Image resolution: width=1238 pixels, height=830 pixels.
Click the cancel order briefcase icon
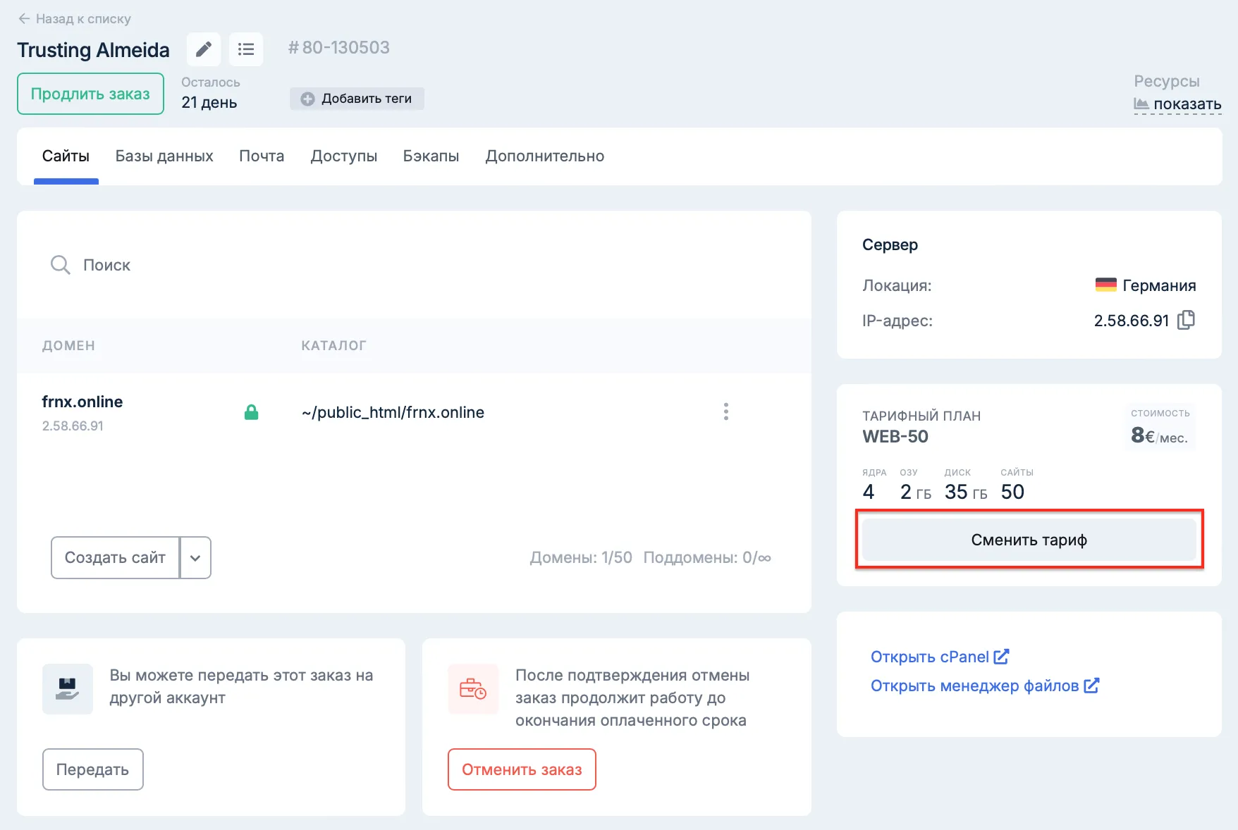click(x=473, y=689)
